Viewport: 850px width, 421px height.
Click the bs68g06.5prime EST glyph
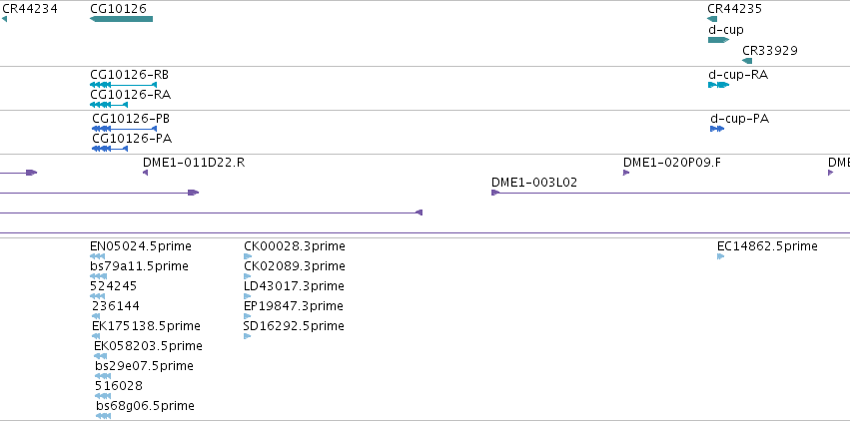pos(103,416)
